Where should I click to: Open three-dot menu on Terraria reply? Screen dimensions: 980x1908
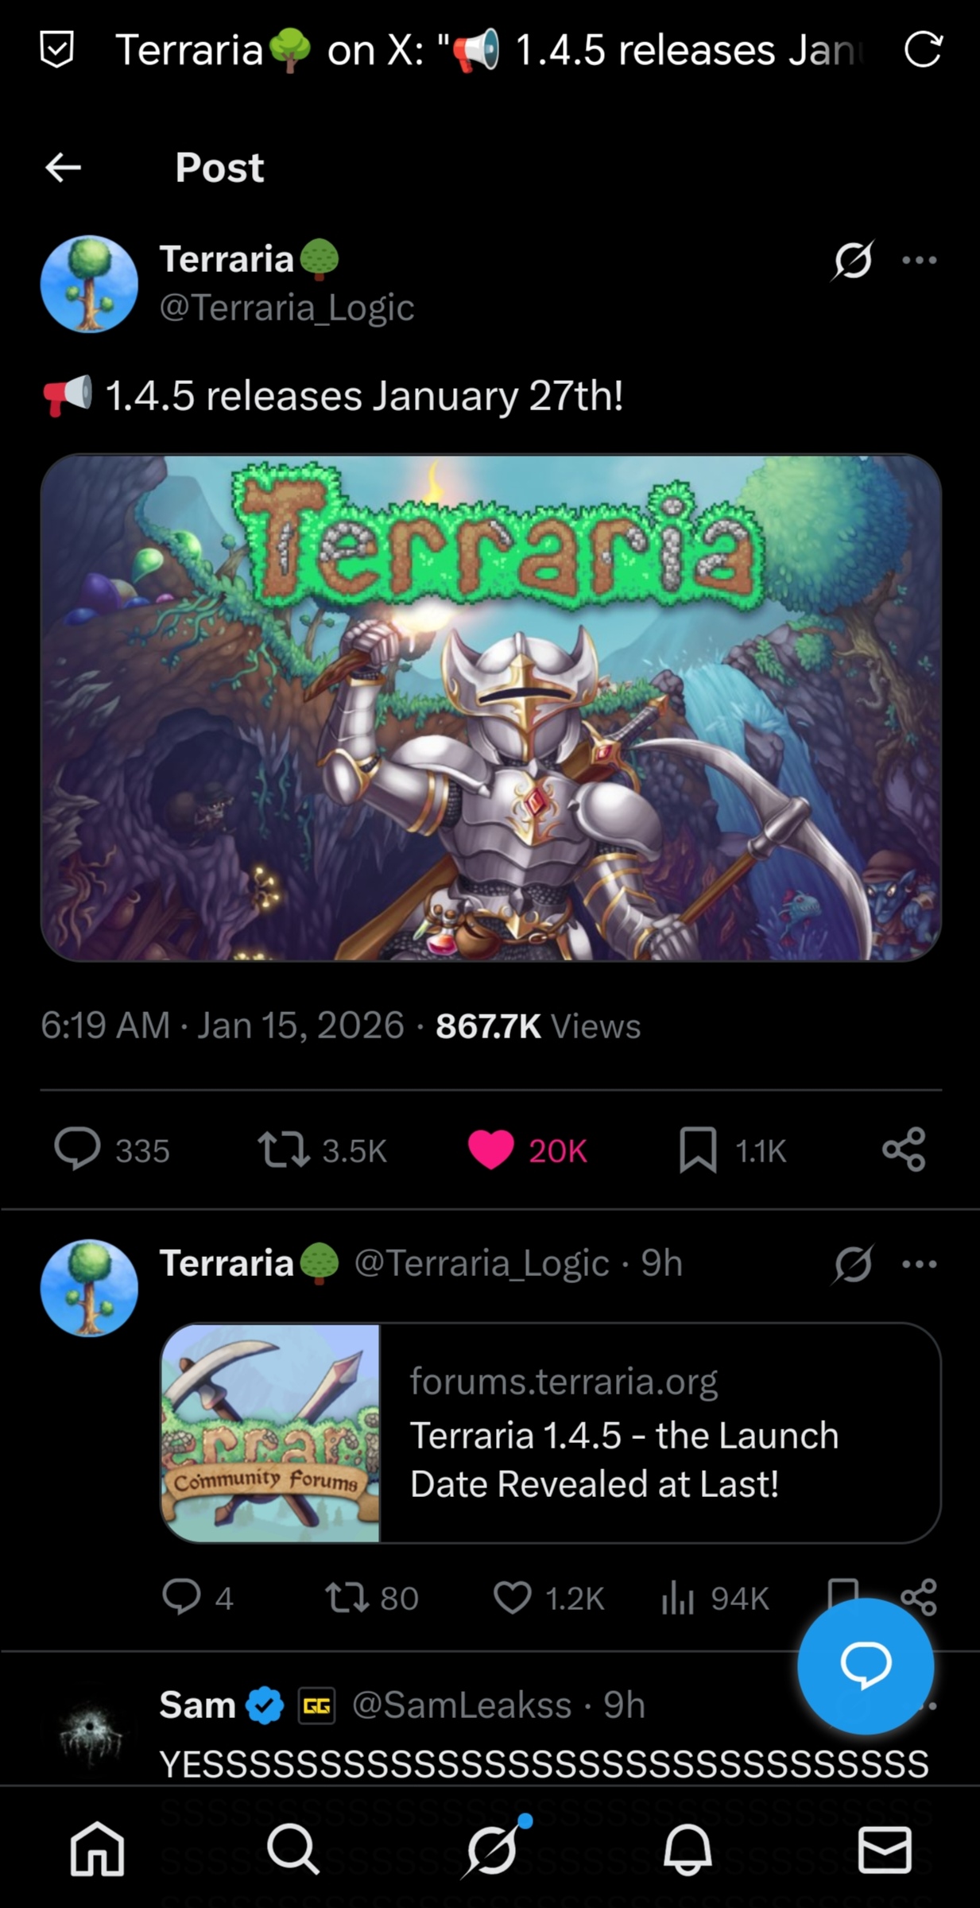click(x=920, y=1264)
